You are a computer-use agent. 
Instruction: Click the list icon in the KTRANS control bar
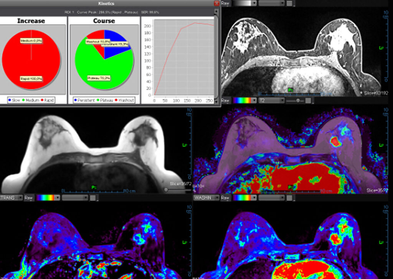click(93, 197)
